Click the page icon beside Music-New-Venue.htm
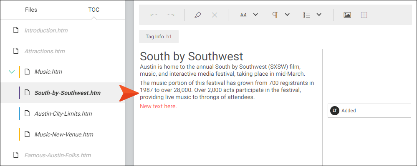Image resolution: width=417 pixels, height=166 pixels. pyautogui.click(x=27, y=134)
